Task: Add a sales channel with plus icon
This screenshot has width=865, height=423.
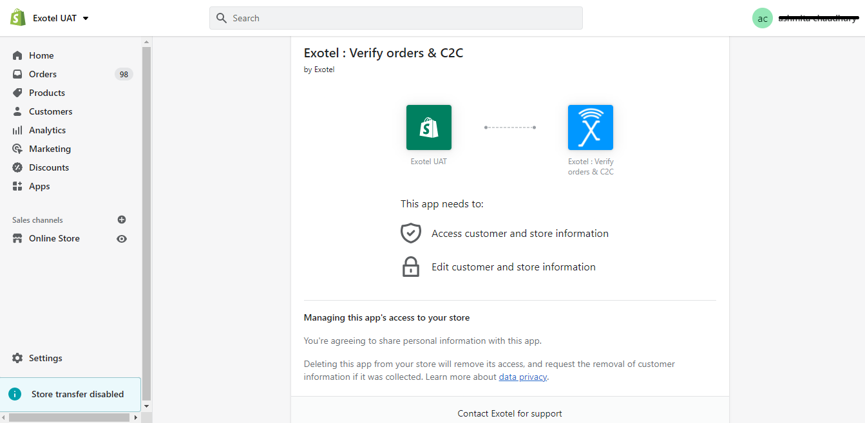Action: 122,220
